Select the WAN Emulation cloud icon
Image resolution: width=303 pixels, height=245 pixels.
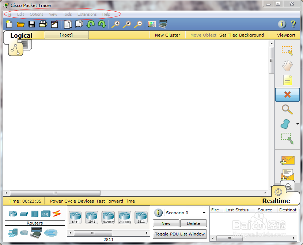[24, 233]
